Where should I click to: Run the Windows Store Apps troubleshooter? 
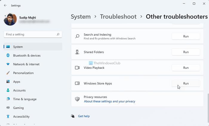coord(186,83)
